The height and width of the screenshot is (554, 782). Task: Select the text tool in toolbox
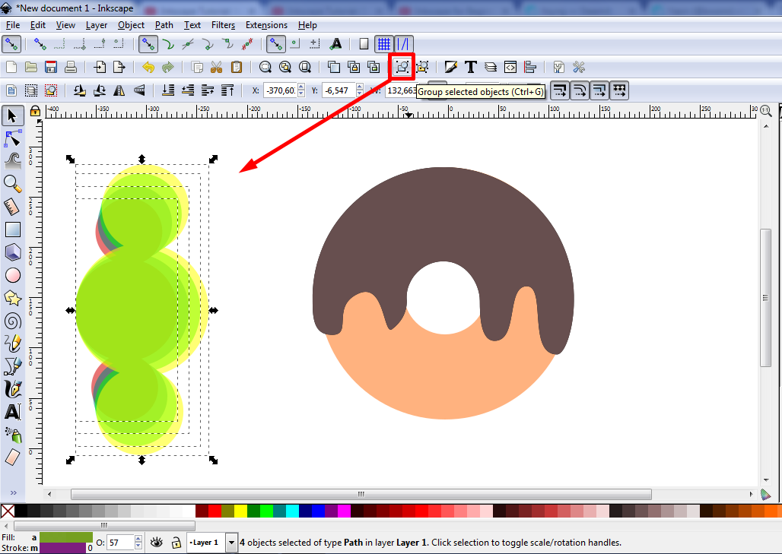(x=12, y=412)
